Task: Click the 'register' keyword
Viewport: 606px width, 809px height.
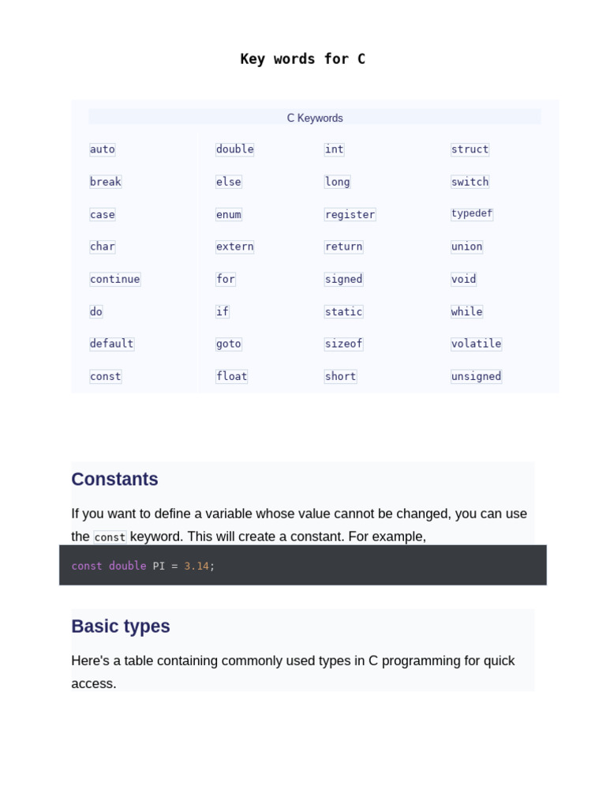Action: (x=350, y=214)
